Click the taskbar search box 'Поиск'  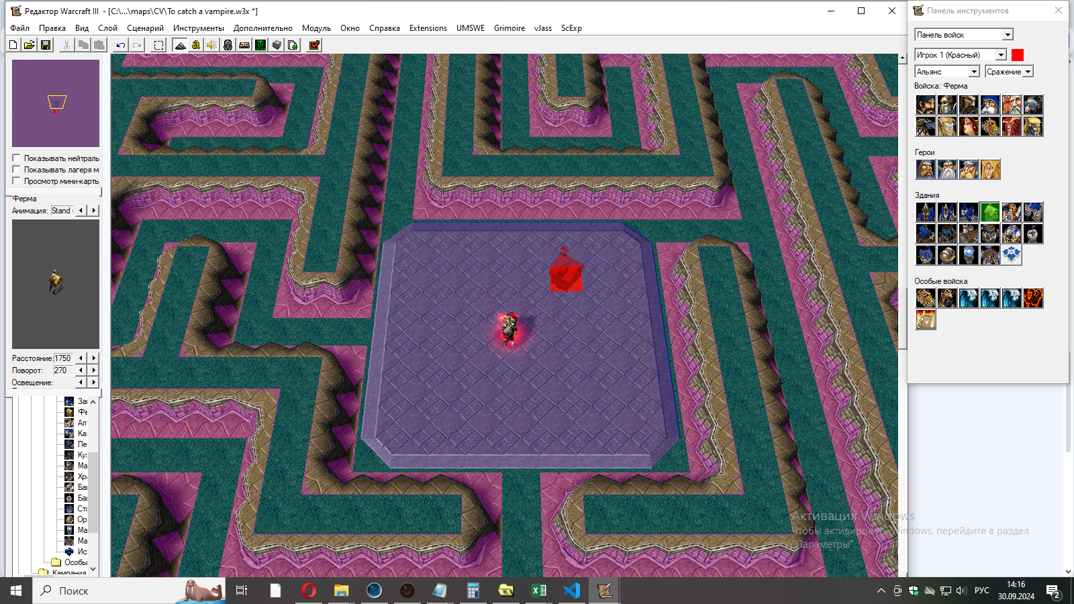point(129,591)
